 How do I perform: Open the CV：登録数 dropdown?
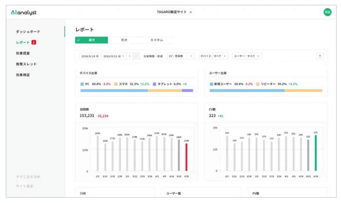coord(181,56)
